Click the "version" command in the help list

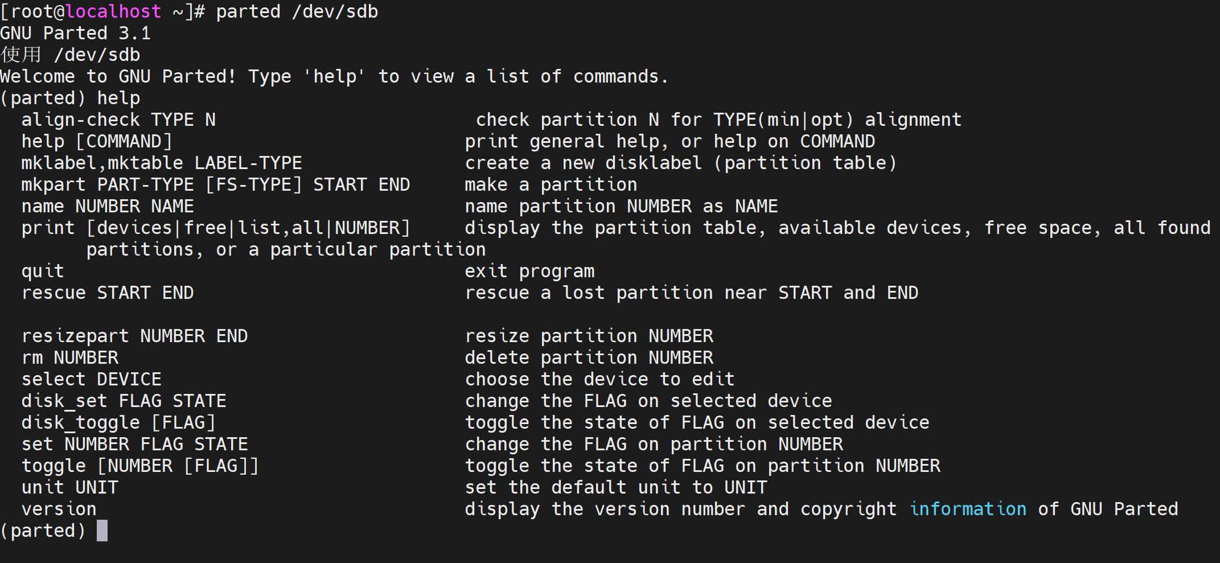point(59,509)
